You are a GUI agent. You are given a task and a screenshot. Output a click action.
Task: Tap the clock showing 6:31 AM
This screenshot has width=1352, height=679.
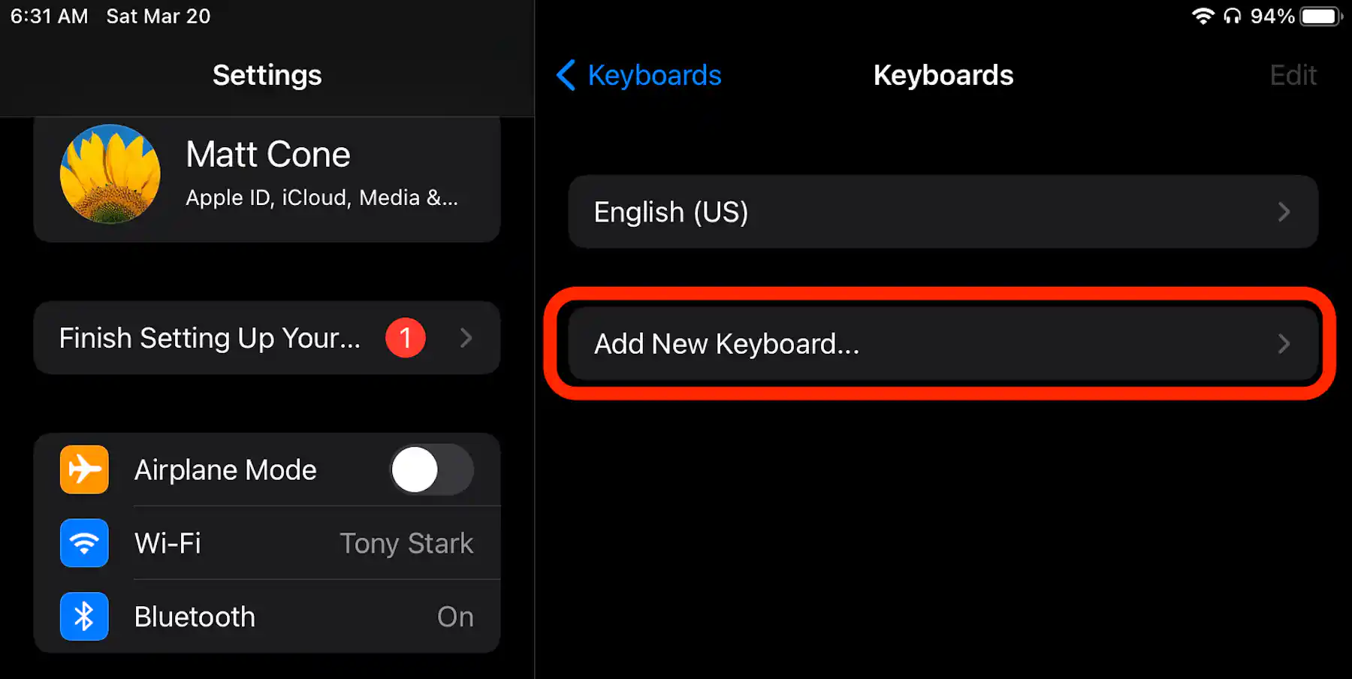pos(47,16)
